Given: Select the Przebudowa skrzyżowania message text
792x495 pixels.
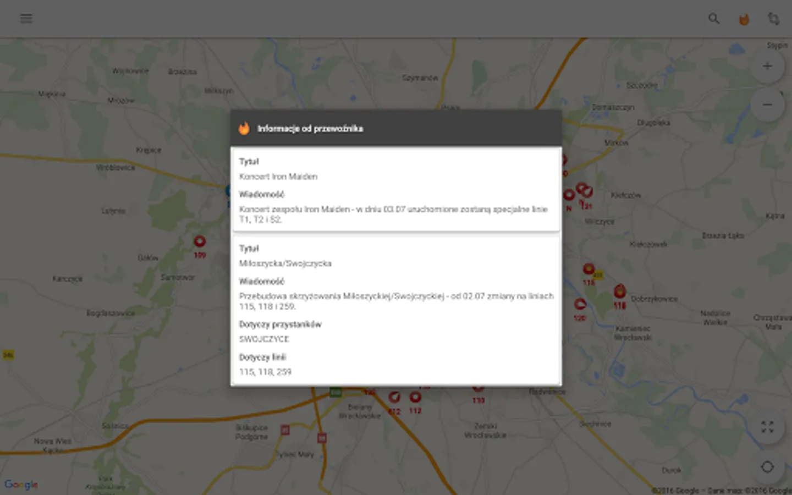Looking at the screenshot, I should coord(396,301).
